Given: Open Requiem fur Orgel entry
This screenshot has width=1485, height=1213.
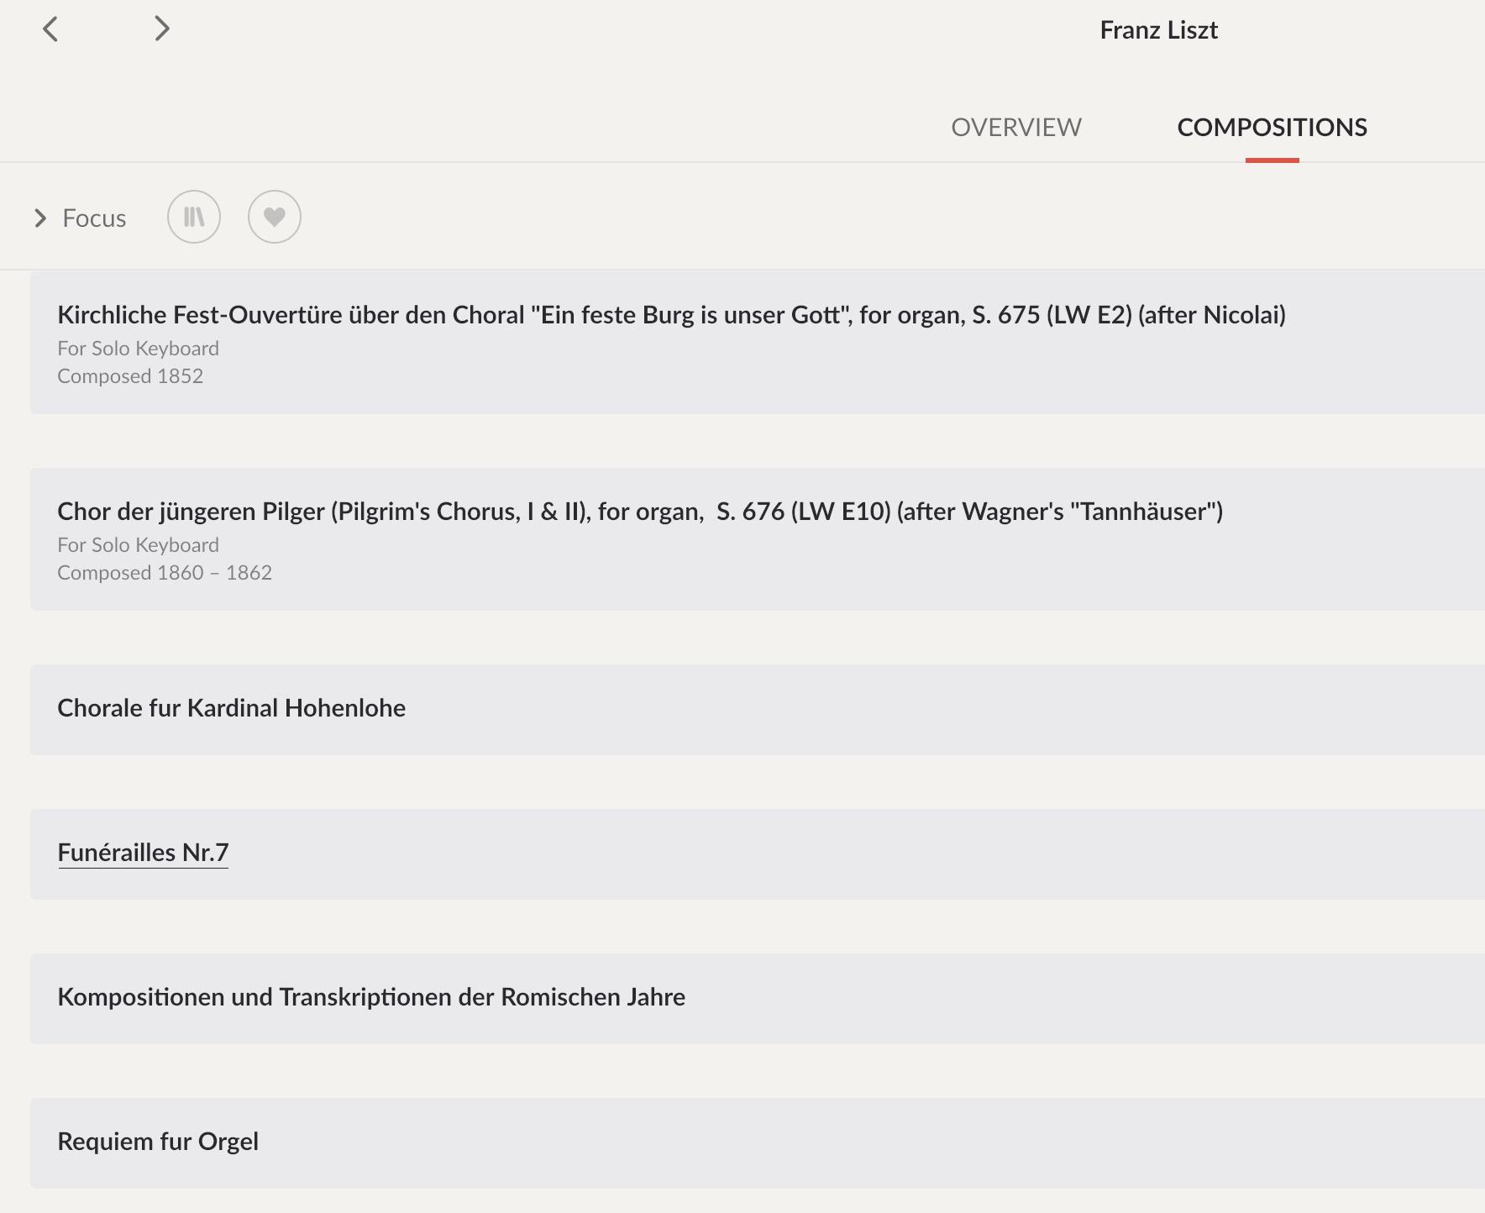Looking at the screenshot, I should (758, 1143).
